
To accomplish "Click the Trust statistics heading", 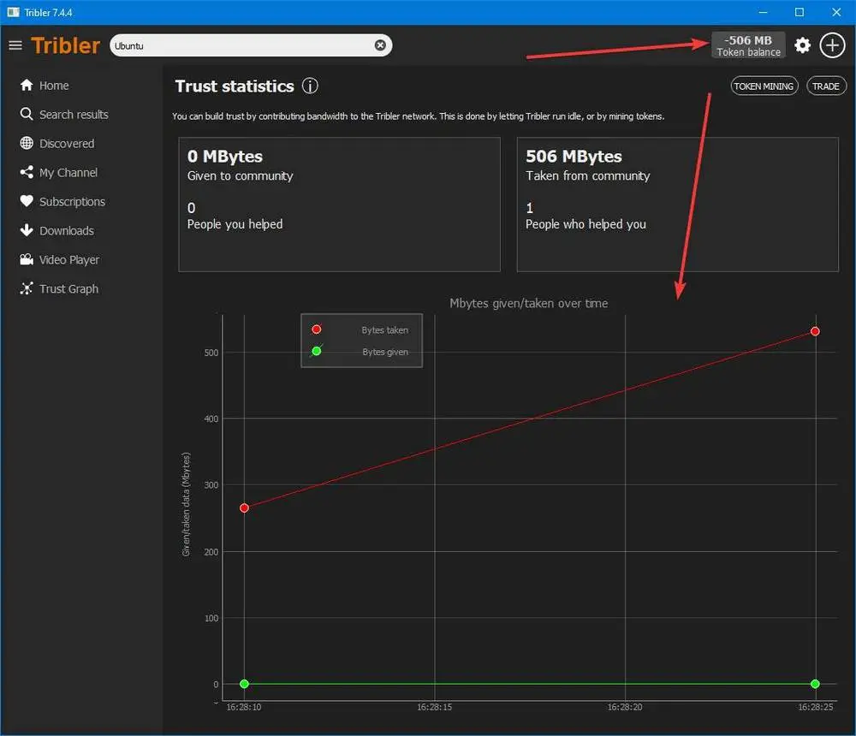I will point(235,86).
